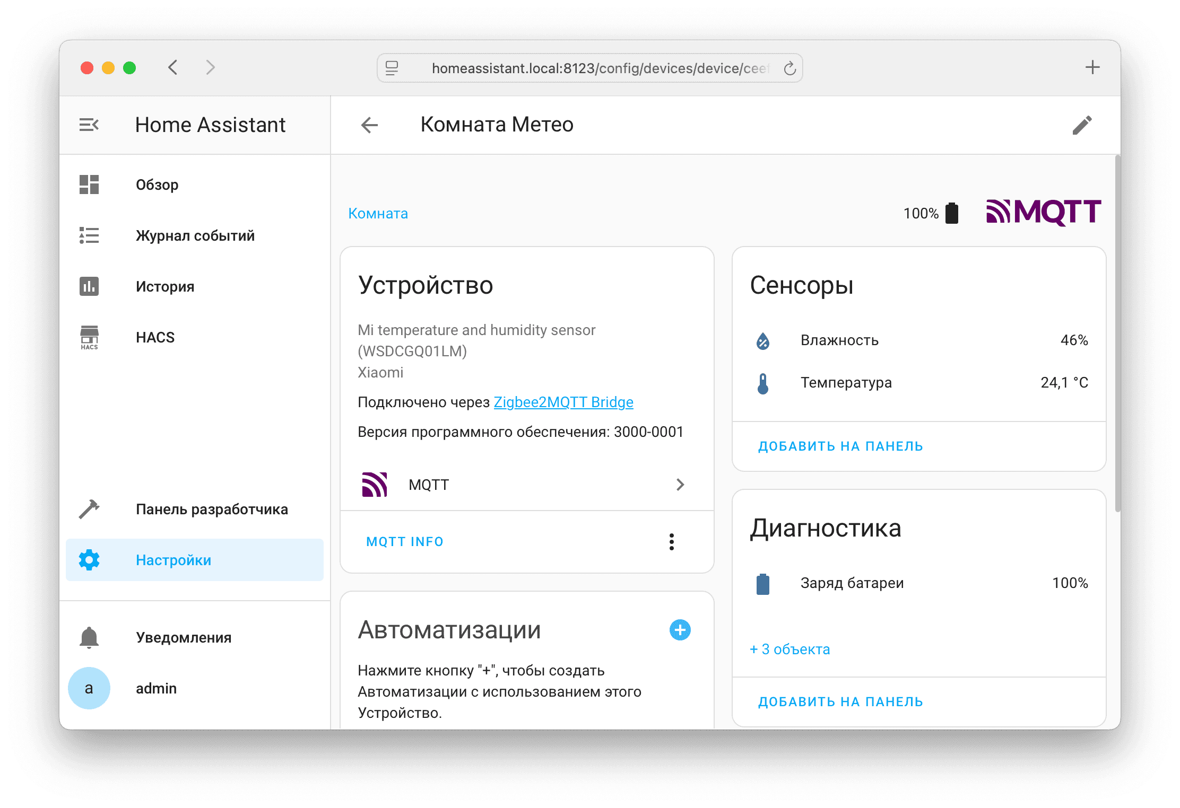Expand the MQTT integration row chevron

point(680,485)
